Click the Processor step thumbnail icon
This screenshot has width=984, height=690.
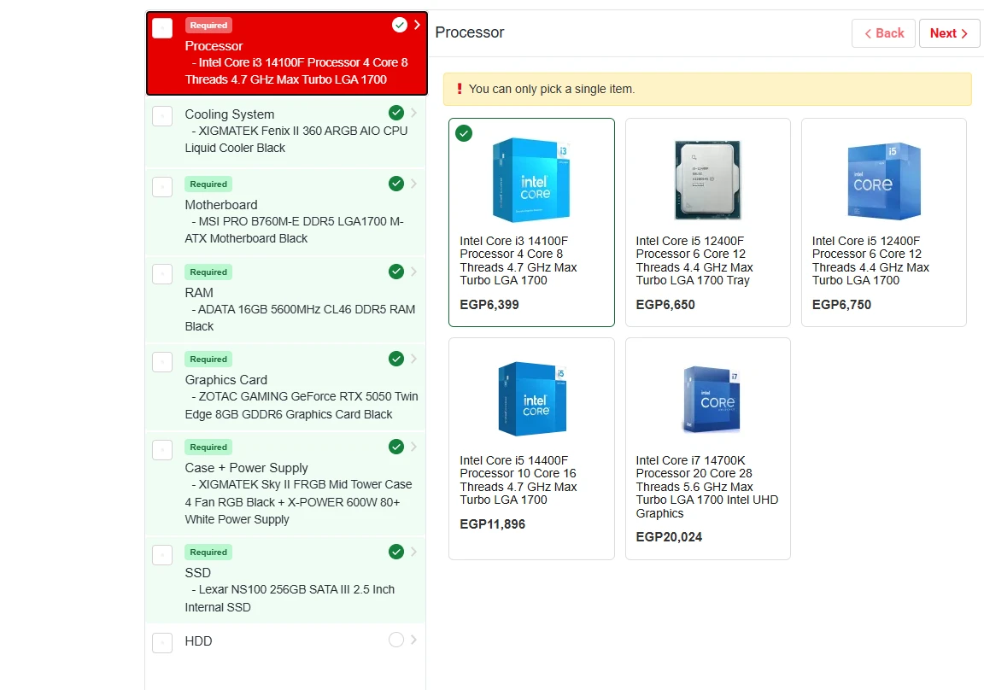(x=162, y=28)
